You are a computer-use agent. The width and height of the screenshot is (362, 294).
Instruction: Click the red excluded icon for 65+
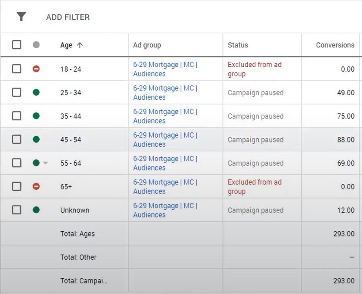pyautogui.click(x=36, y=187)
